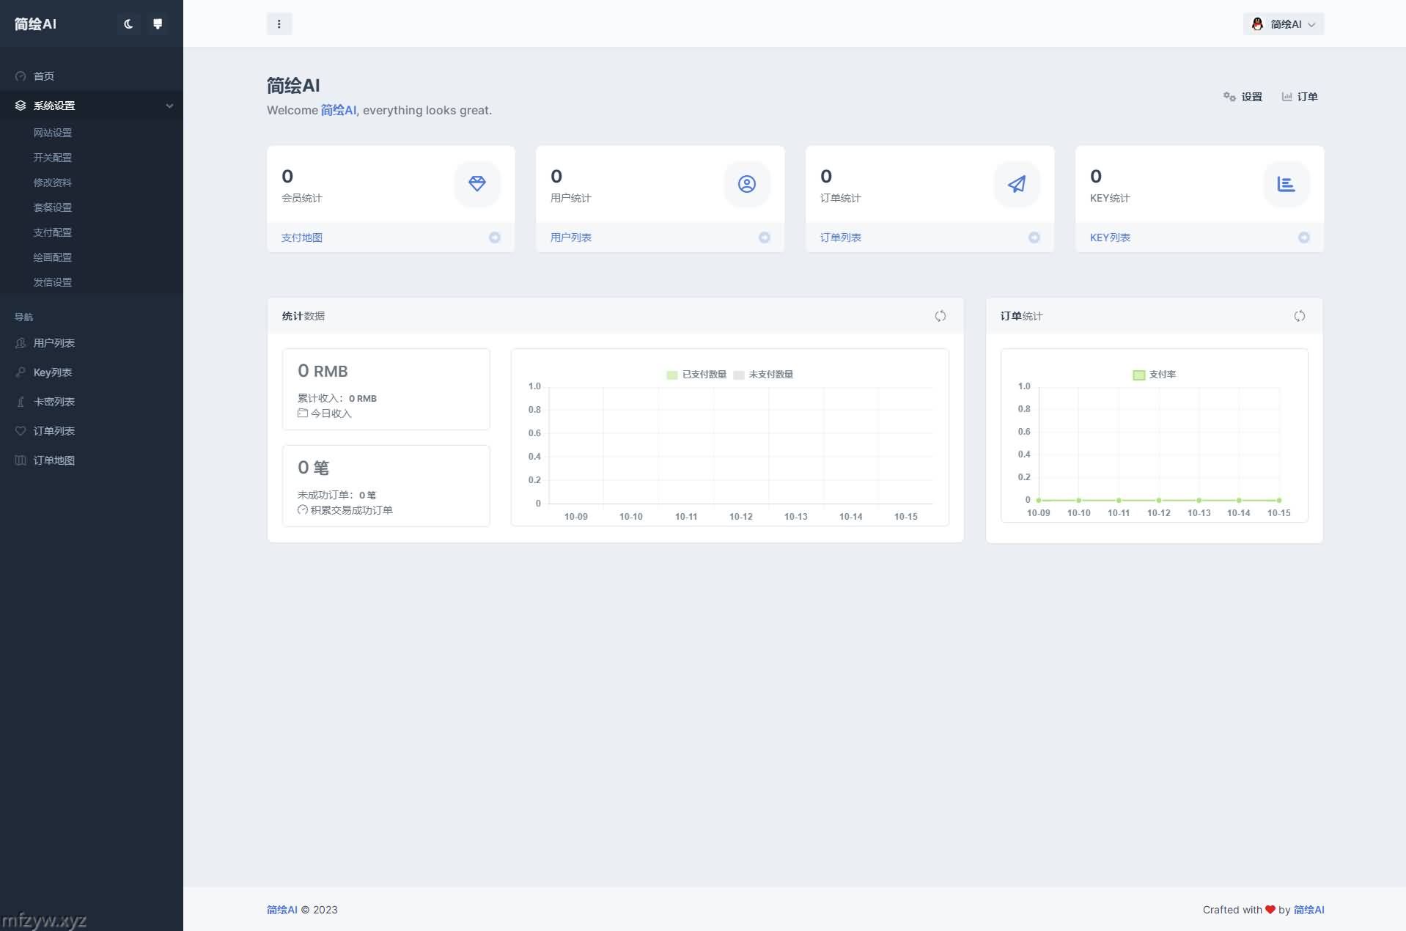Screen dimensions: 1406x931
Task: Toggle dark mode with the moon icon
Action: pyautogui.click(x=128, y=24)
